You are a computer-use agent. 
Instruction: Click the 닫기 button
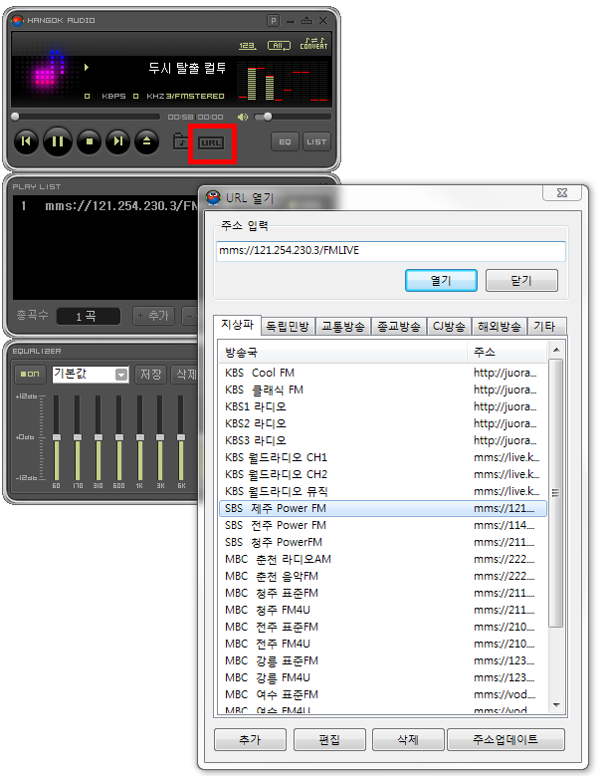(521, 280)
